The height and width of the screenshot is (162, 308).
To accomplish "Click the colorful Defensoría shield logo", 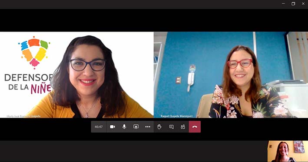I will [x=34, y=52].
